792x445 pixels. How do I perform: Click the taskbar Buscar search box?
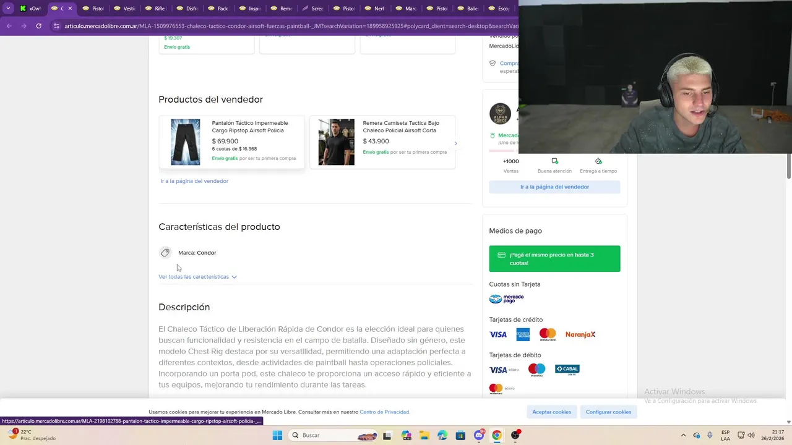[x=334, y=435]
